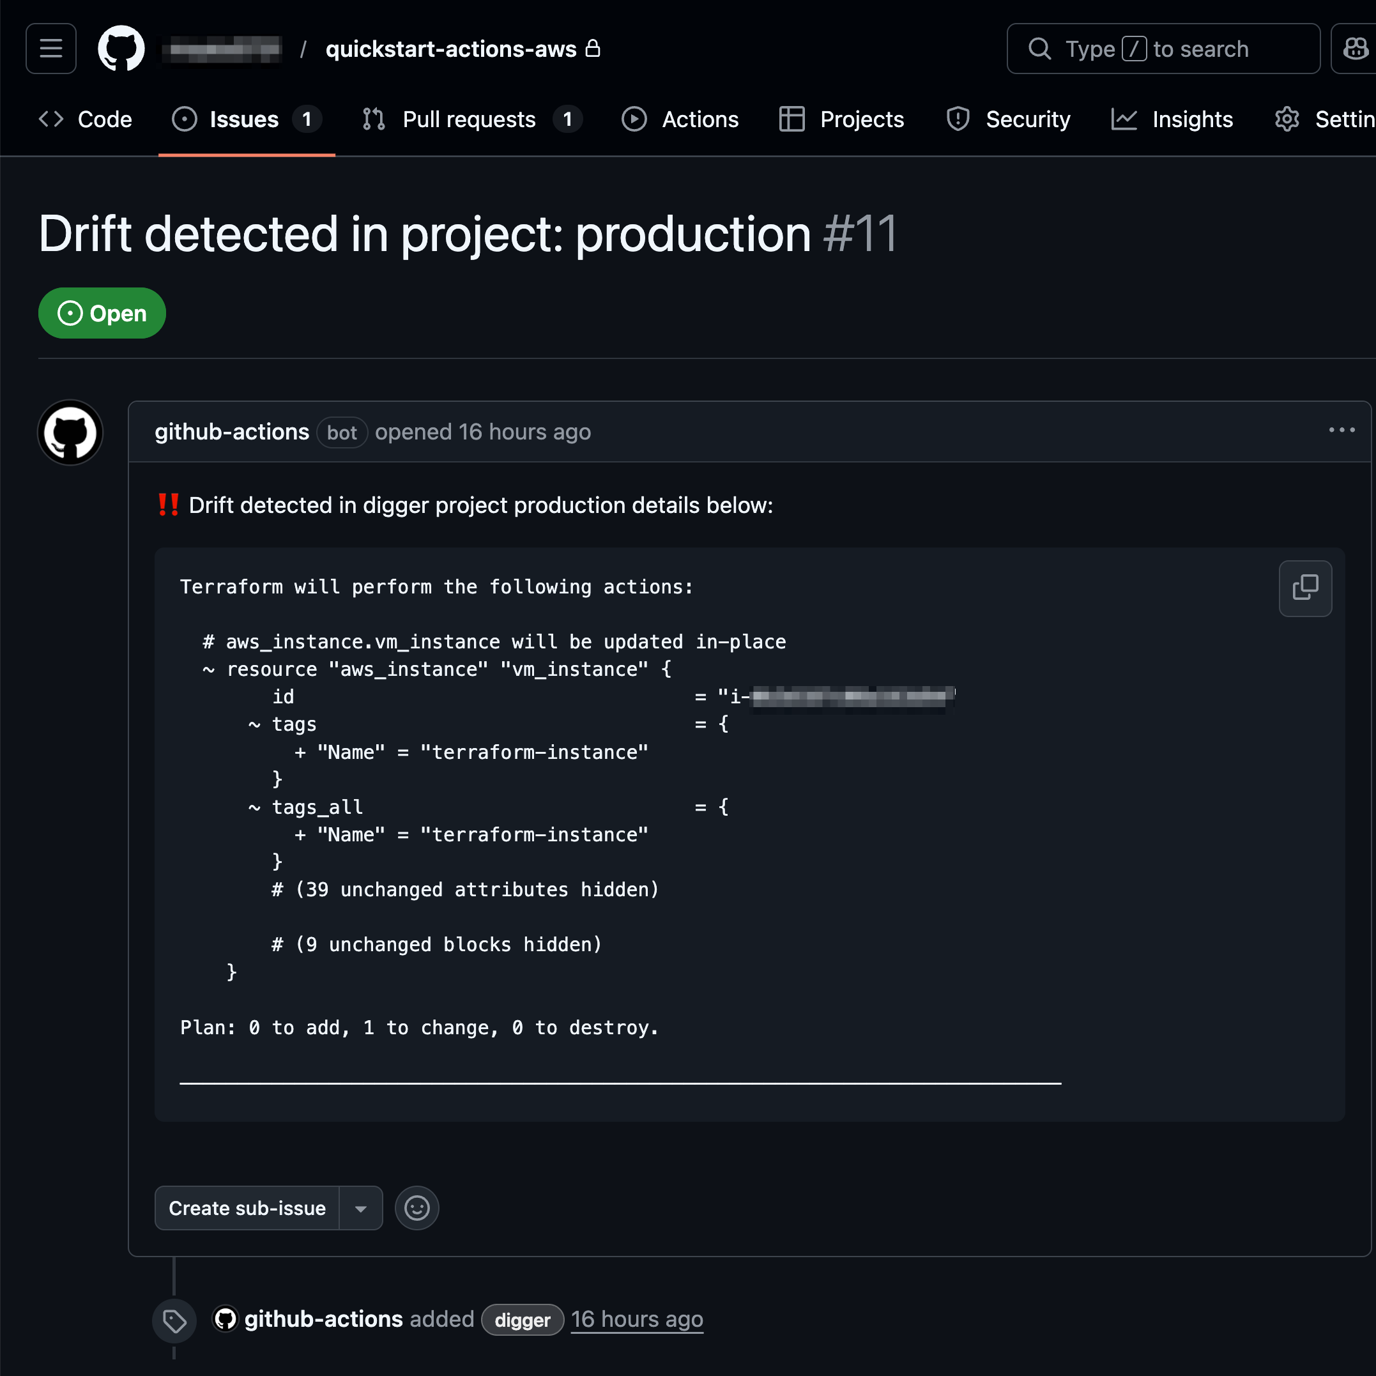The image size is (1376, 1376).
Task: Click the Create sub-issue button
Action: 247,1208
